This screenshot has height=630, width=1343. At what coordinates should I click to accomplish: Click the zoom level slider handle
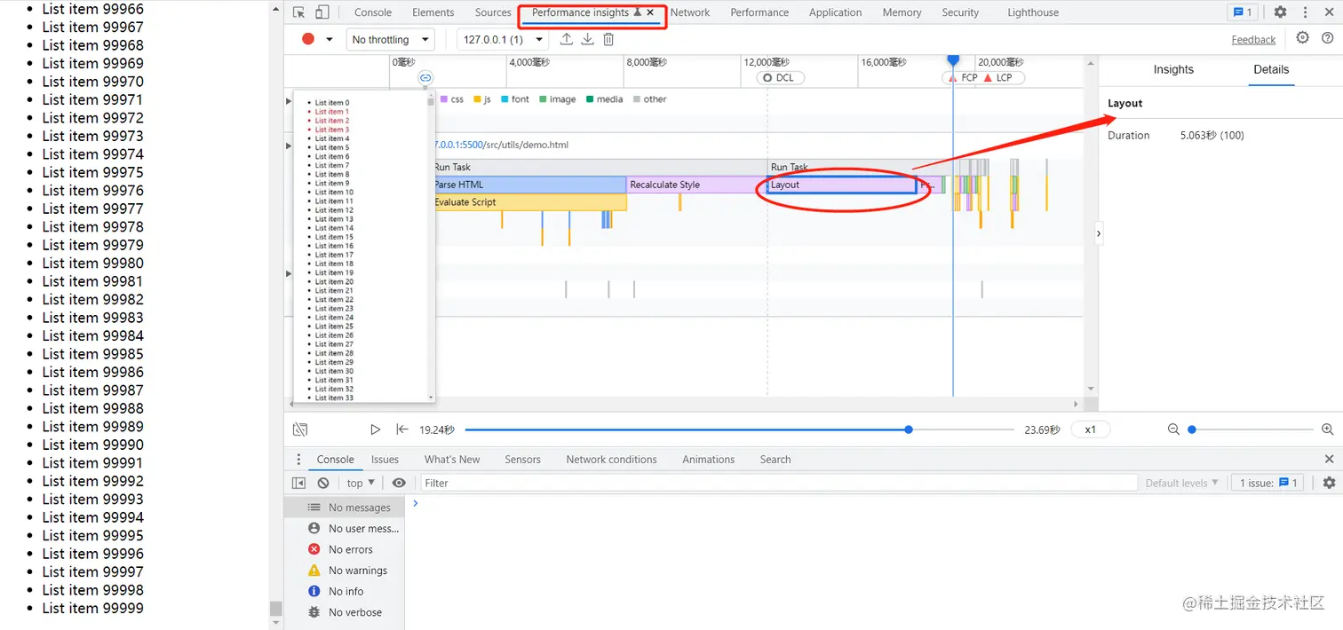[x=1192, y=429]
